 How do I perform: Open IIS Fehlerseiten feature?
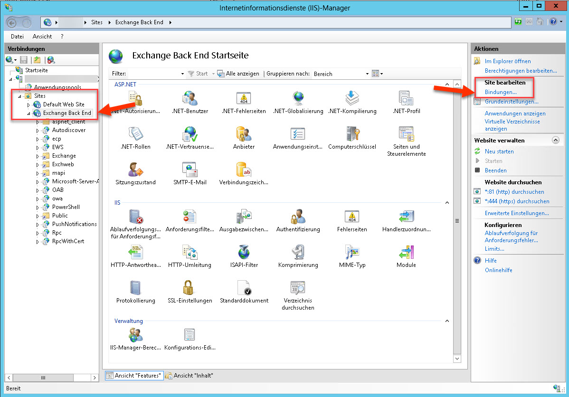tap(352, 221)
